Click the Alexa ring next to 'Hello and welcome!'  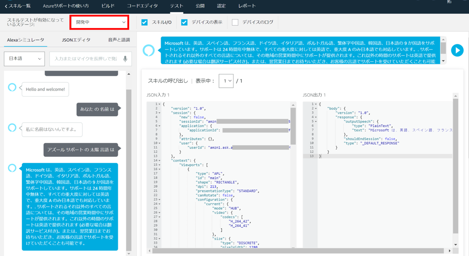(x=12, y=87)
